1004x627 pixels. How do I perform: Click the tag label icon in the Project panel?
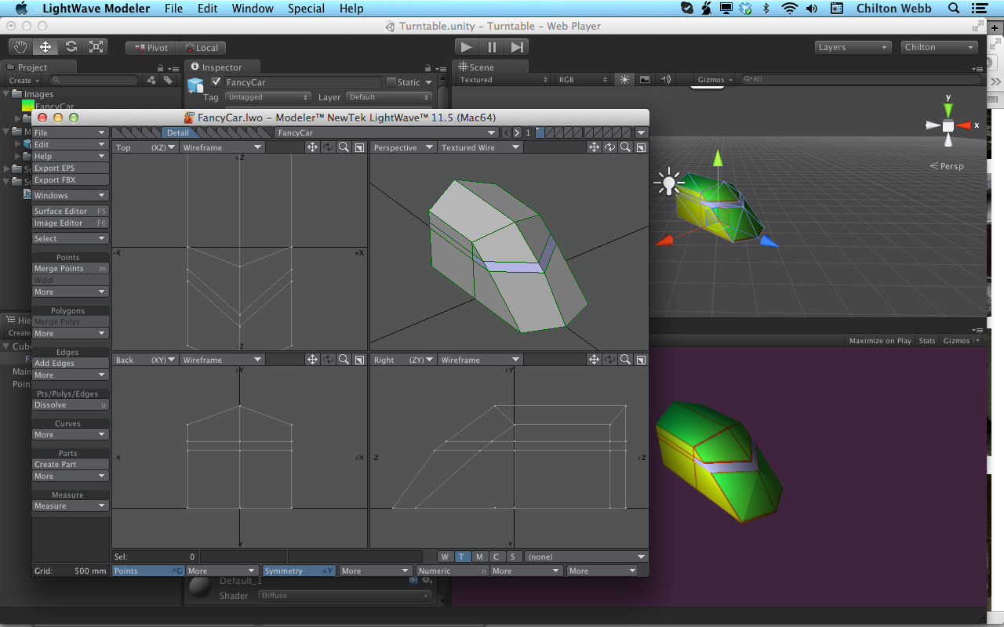coord(168,80)
